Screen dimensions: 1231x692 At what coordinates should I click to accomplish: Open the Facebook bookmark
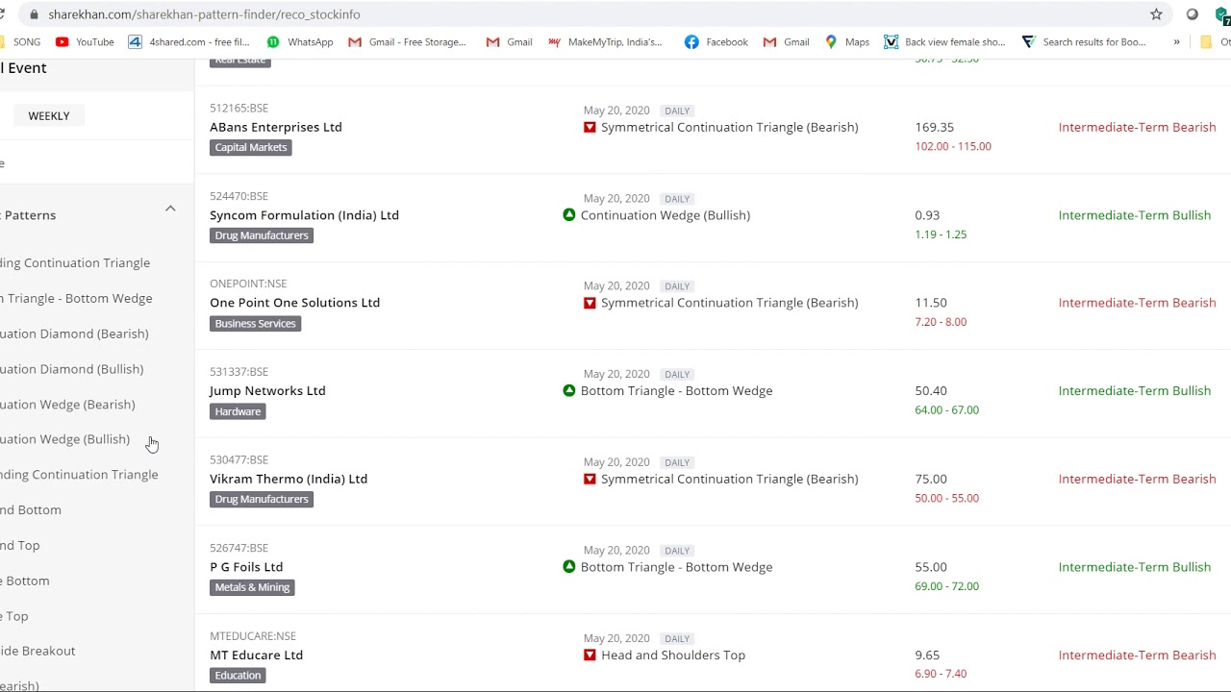click(716, 42)
